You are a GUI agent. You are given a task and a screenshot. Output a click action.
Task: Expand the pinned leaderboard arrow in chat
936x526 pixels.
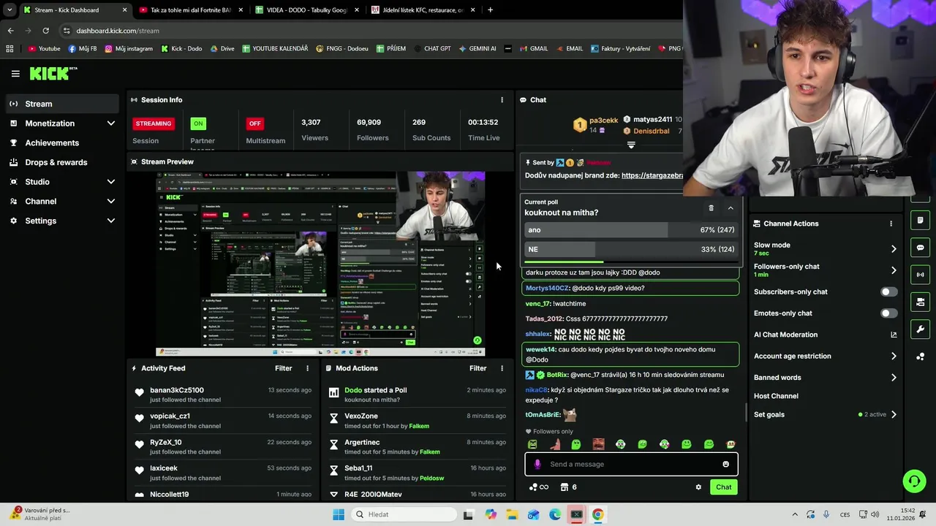pos(631,145)
